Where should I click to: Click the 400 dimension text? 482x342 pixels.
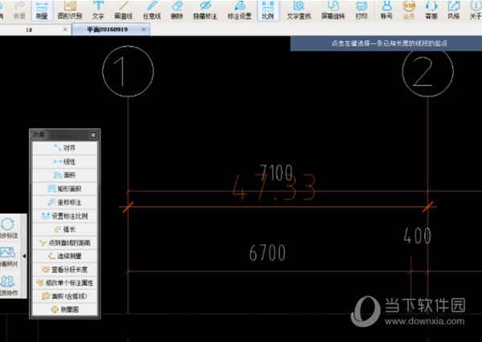(418, 236)
